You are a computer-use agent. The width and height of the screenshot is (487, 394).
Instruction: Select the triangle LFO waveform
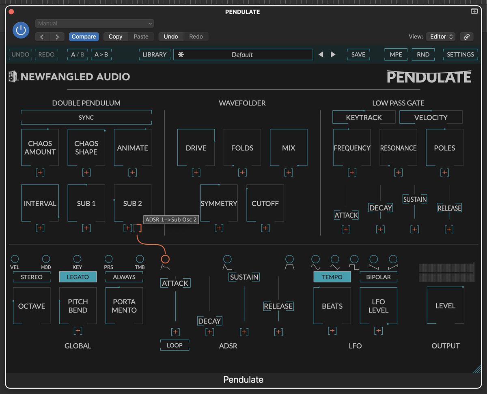(335, 262)
